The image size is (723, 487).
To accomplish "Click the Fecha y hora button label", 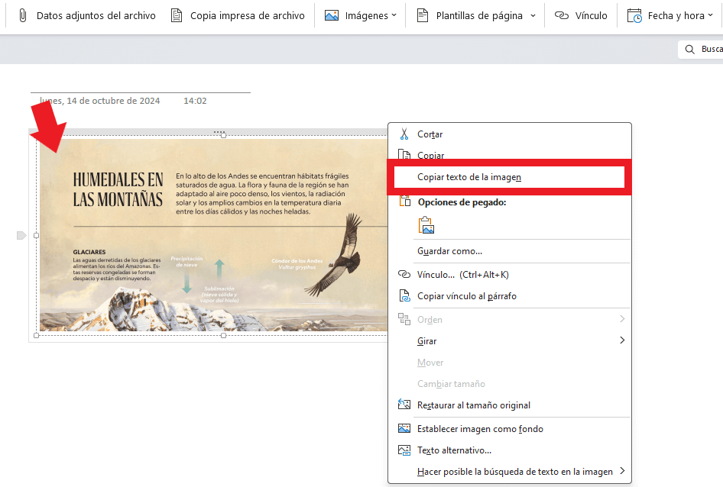I will pyautogui.click(x=676, y=16).
